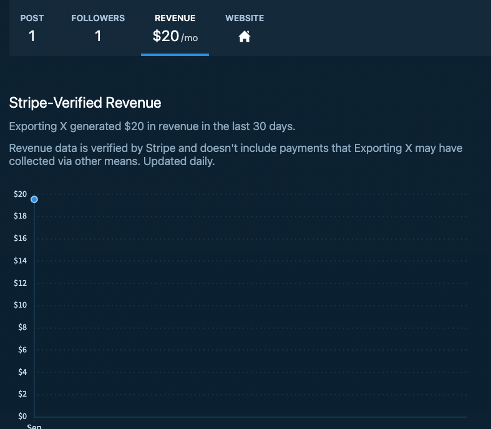The image size is (491, 429).
Task: Click the $20/mo revenue amount
Action: 175,37
